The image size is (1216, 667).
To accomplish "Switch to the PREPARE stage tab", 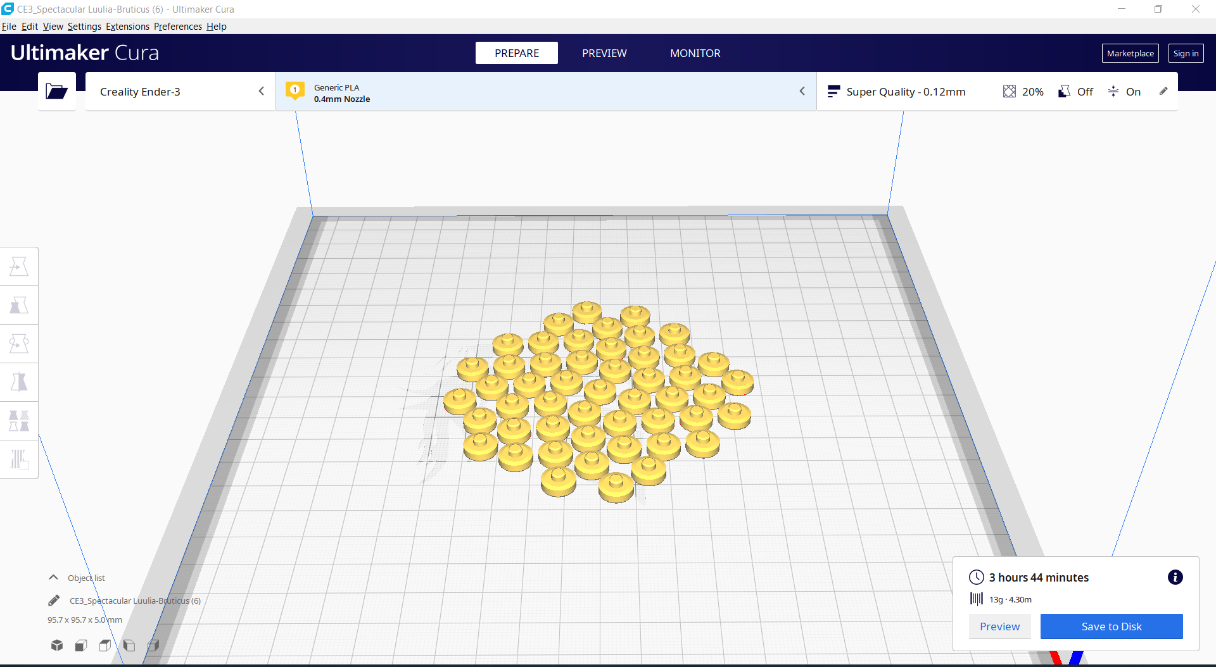I will (x=517, y=53).
